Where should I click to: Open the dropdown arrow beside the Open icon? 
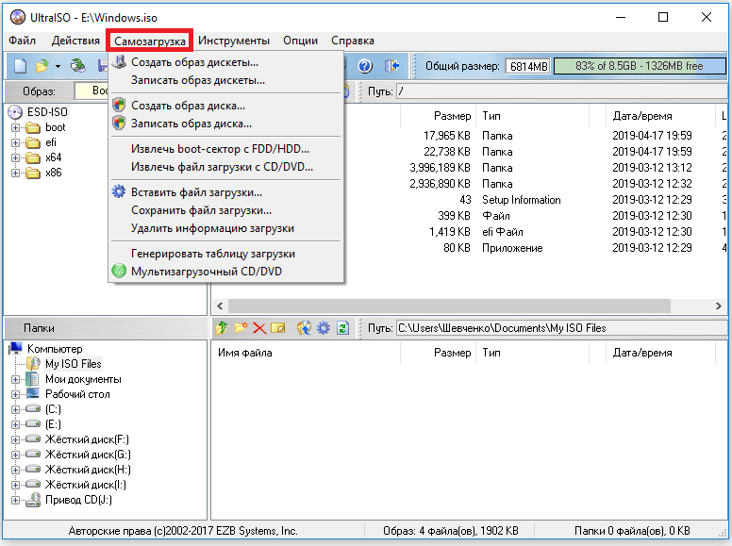[x=58, y=67]
